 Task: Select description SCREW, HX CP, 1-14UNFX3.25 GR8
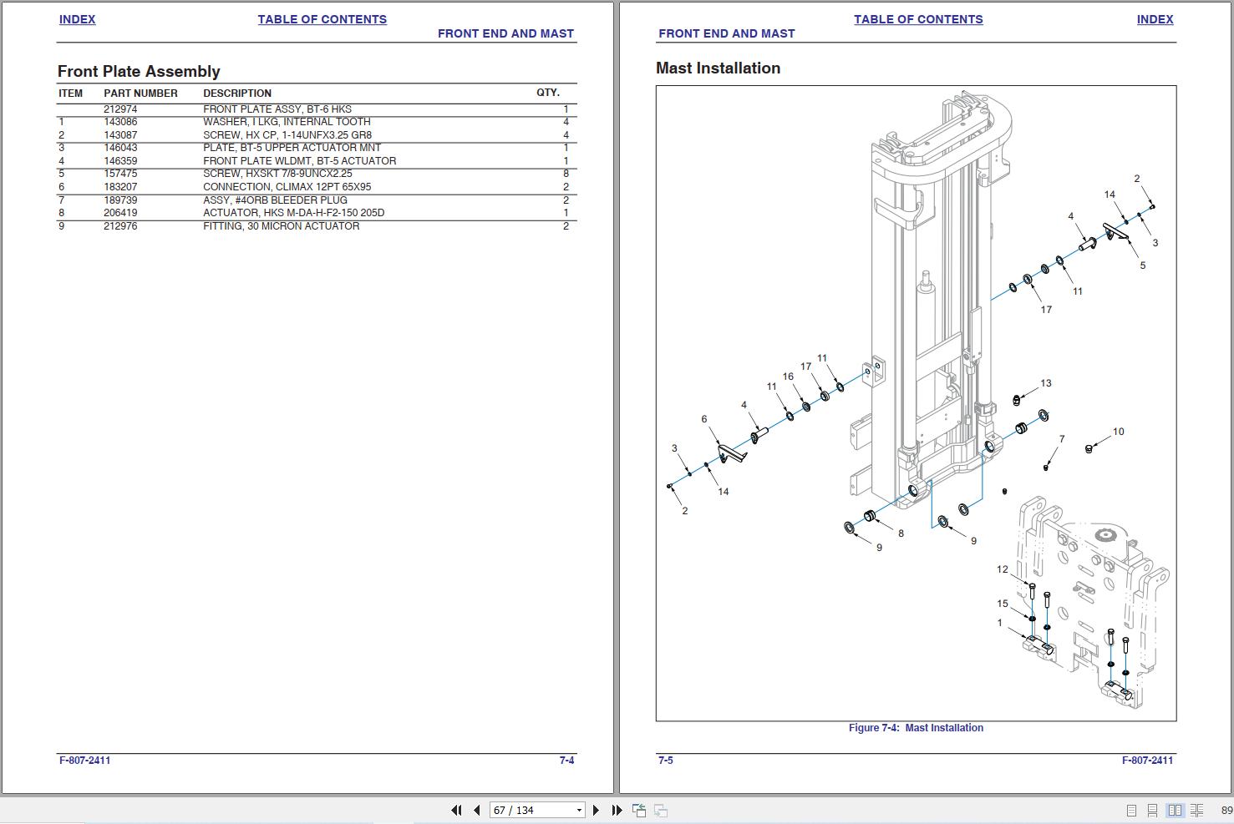[287, 135]
